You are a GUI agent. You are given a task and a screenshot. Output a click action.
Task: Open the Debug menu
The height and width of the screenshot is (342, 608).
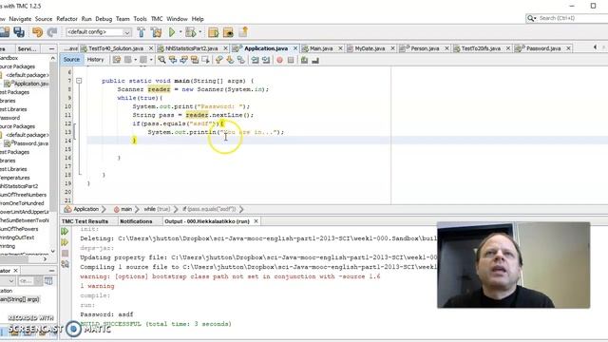pyautogui.click(x=104, y=19)
